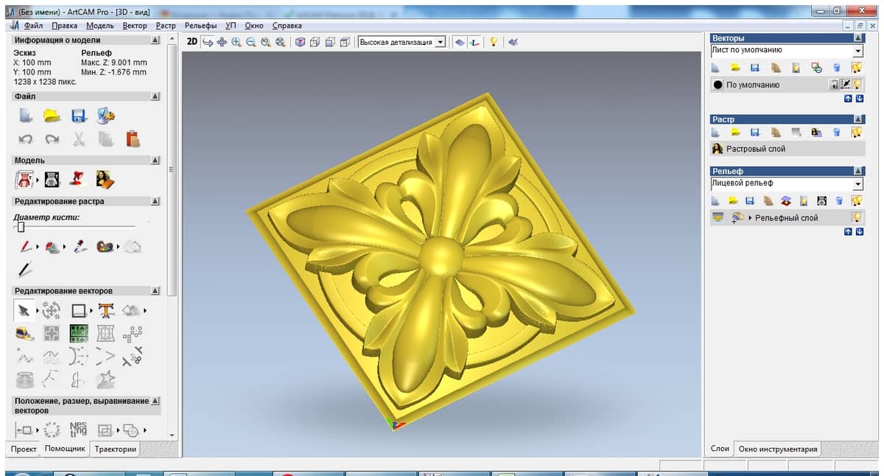The image size is (884, 476).
Task: Click the 2D view button
Action: 192,42
